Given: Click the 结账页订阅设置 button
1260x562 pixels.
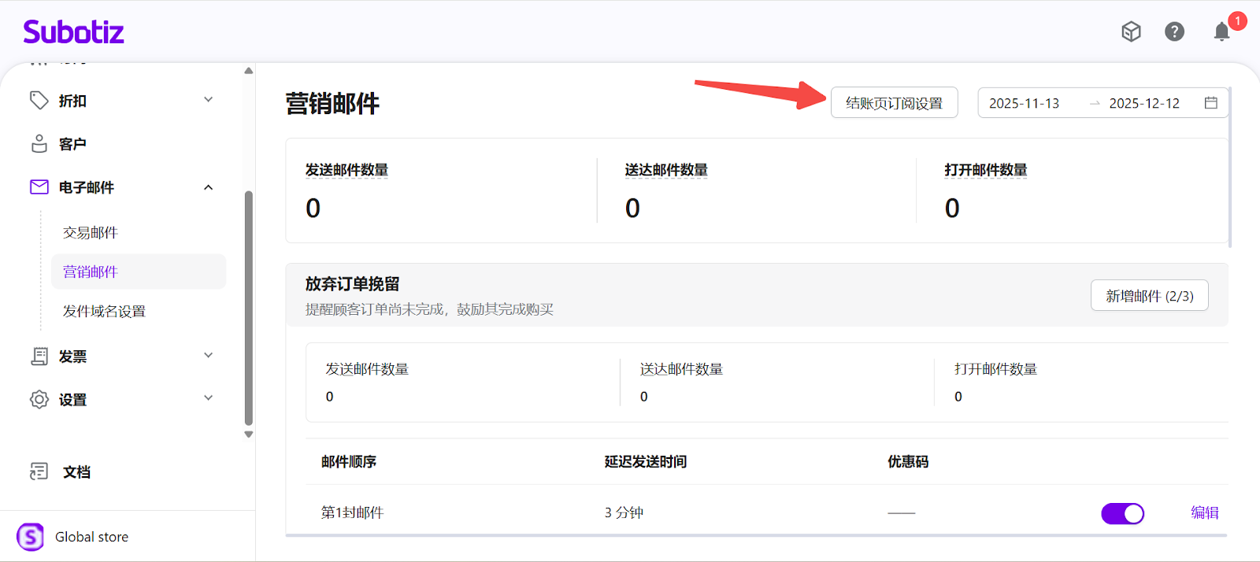Looking at the screenshot, I should [894, 103].
